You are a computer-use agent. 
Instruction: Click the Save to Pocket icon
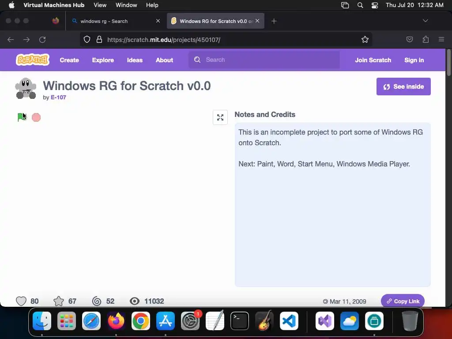(x=410, y=39)
